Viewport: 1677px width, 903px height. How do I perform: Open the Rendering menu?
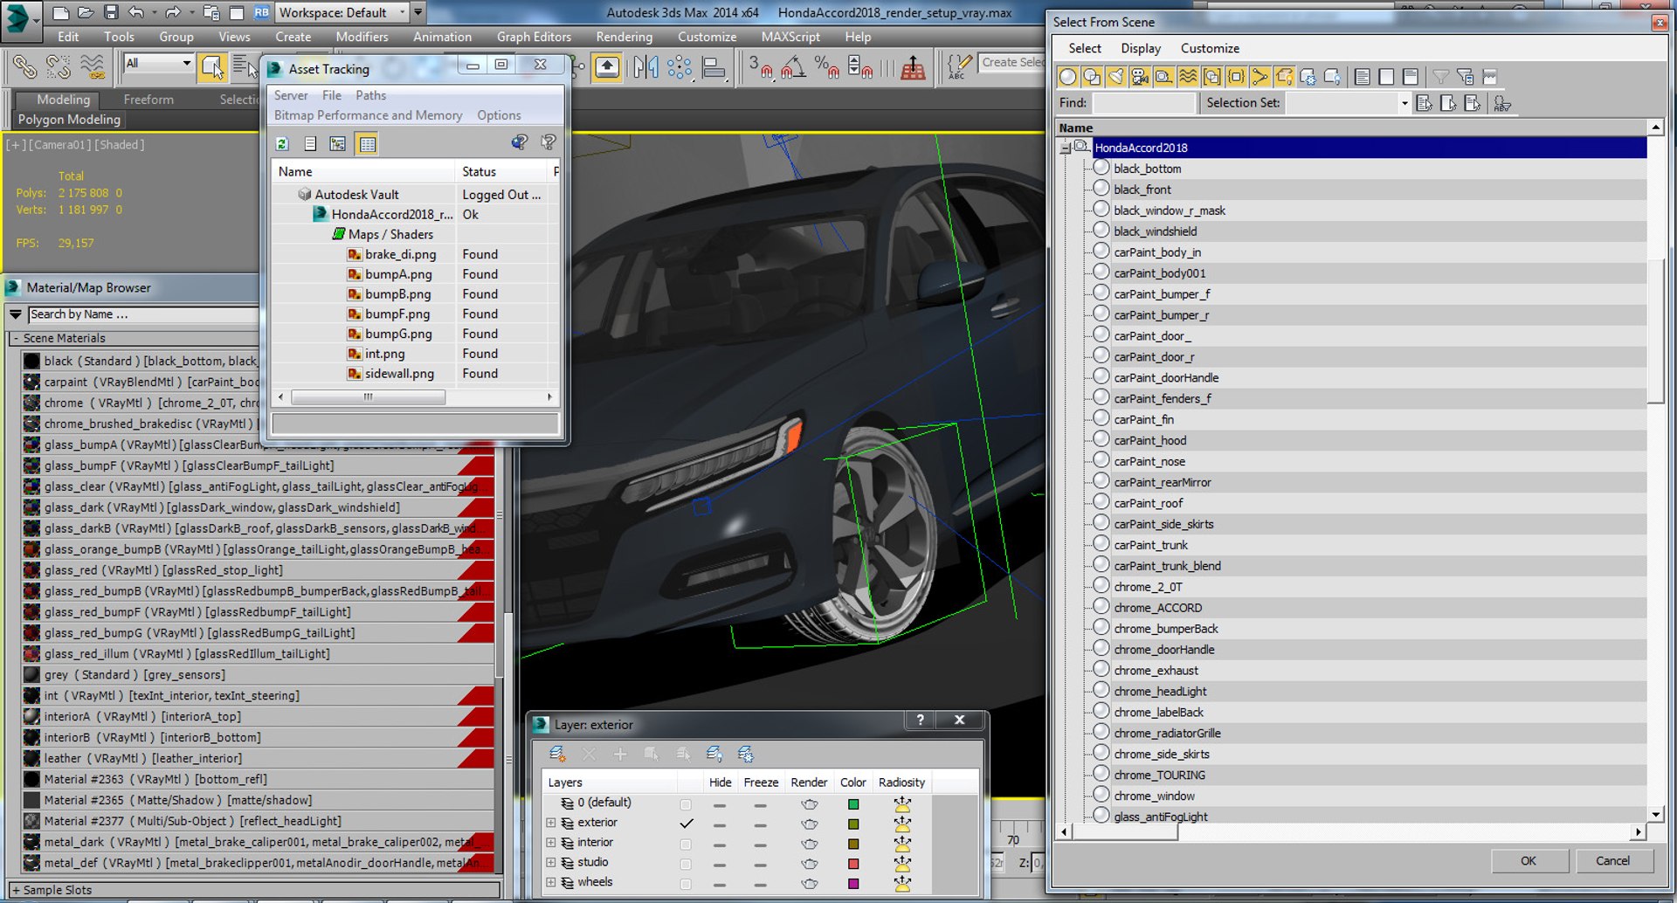(624, 37)
